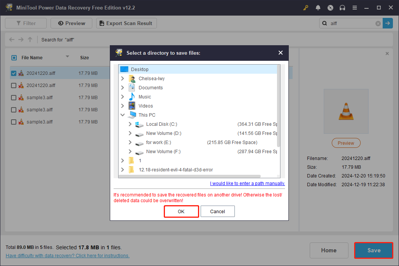Close the preview side panel
399x266 pixels.
387,54
